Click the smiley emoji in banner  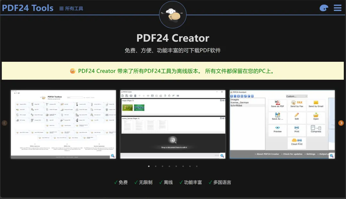[x=73, y=71]
